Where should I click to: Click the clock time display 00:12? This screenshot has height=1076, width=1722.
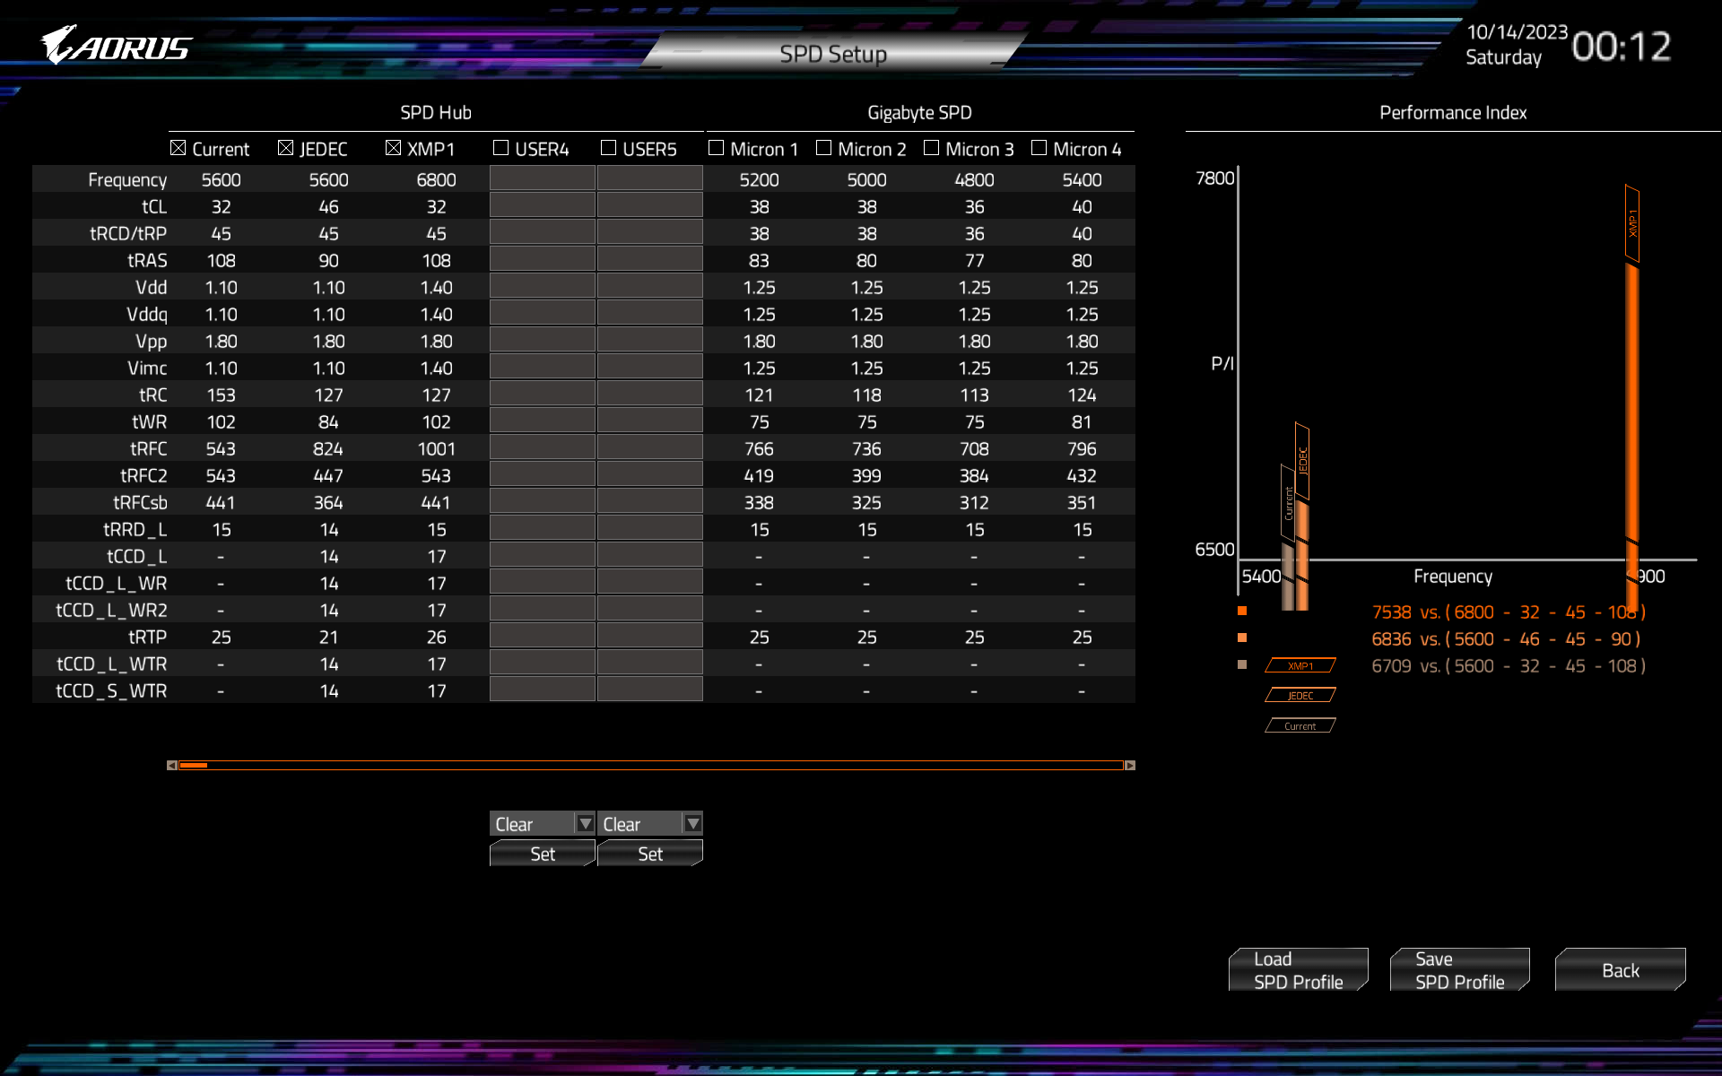pyautogui.click(x=1622, y=46)
